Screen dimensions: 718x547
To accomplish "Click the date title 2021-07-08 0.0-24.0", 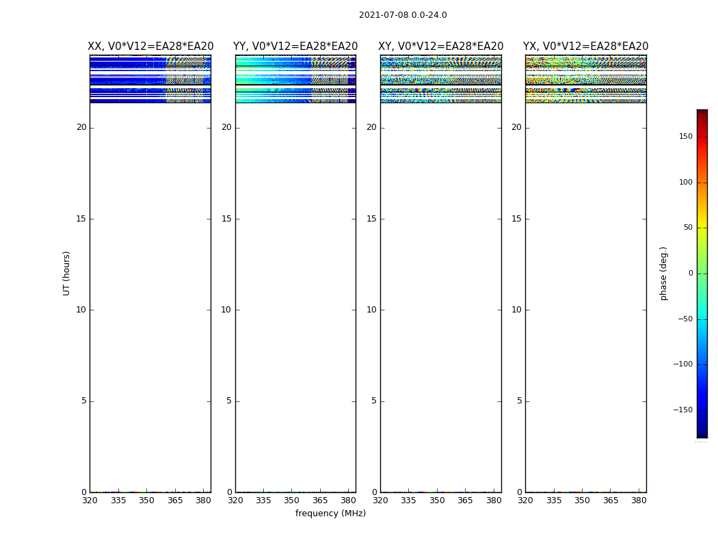I will pos(403,15).
